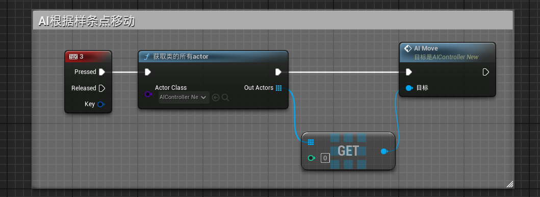Click input execution pin of 获取类的所有actor node

pos(148,72)
